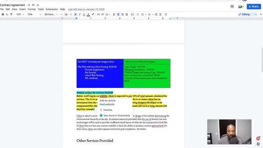Accept the Grammarly suggestion 'the website'
263x148 pixels.
coord(107,104)
